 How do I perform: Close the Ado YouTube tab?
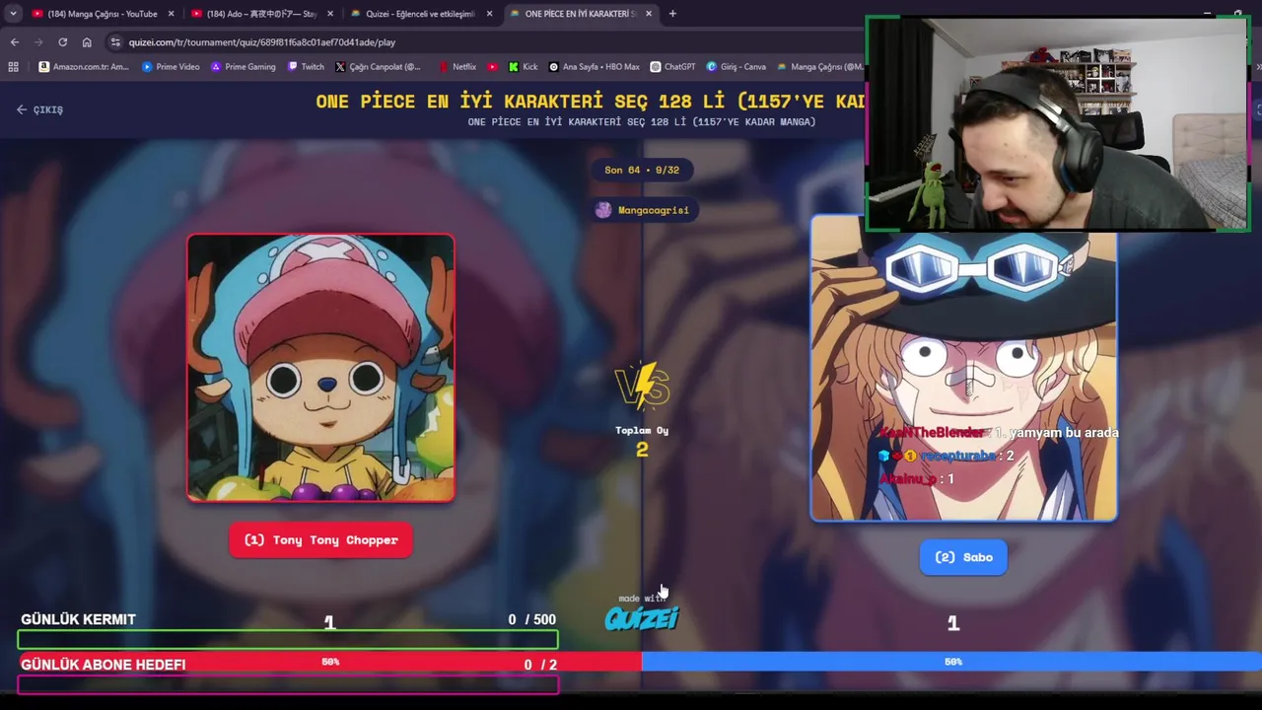[x=330, y=14]
